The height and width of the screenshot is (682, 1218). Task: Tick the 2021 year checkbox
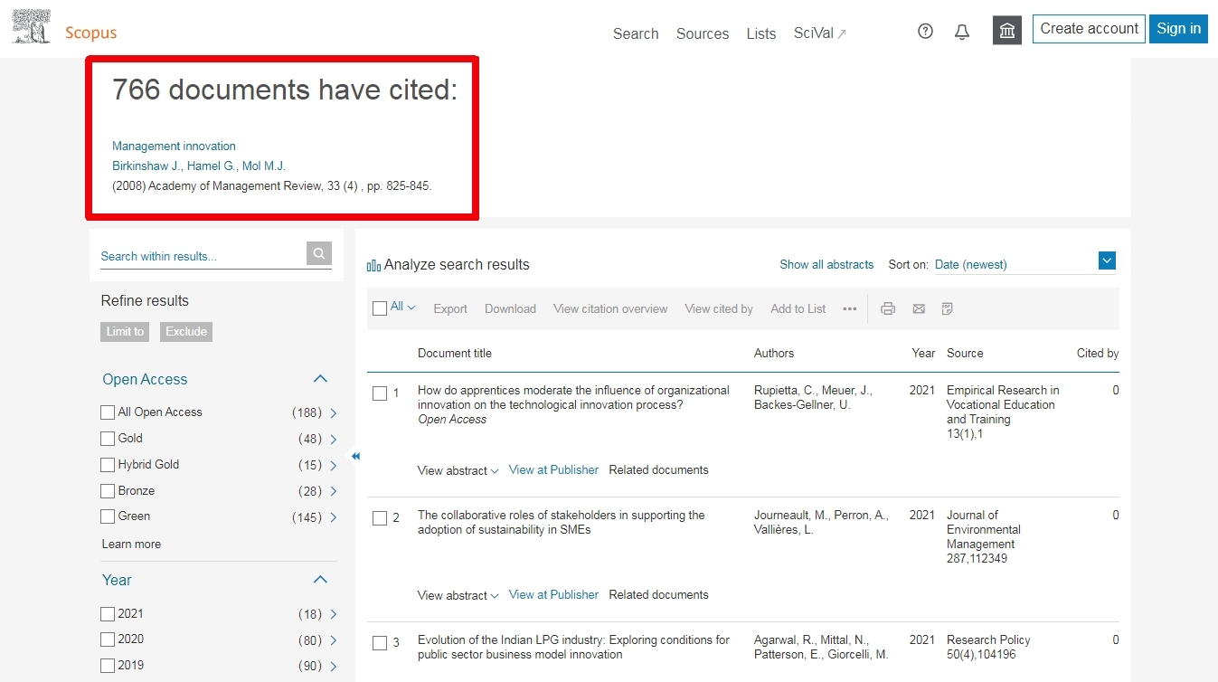pos(108,614)
